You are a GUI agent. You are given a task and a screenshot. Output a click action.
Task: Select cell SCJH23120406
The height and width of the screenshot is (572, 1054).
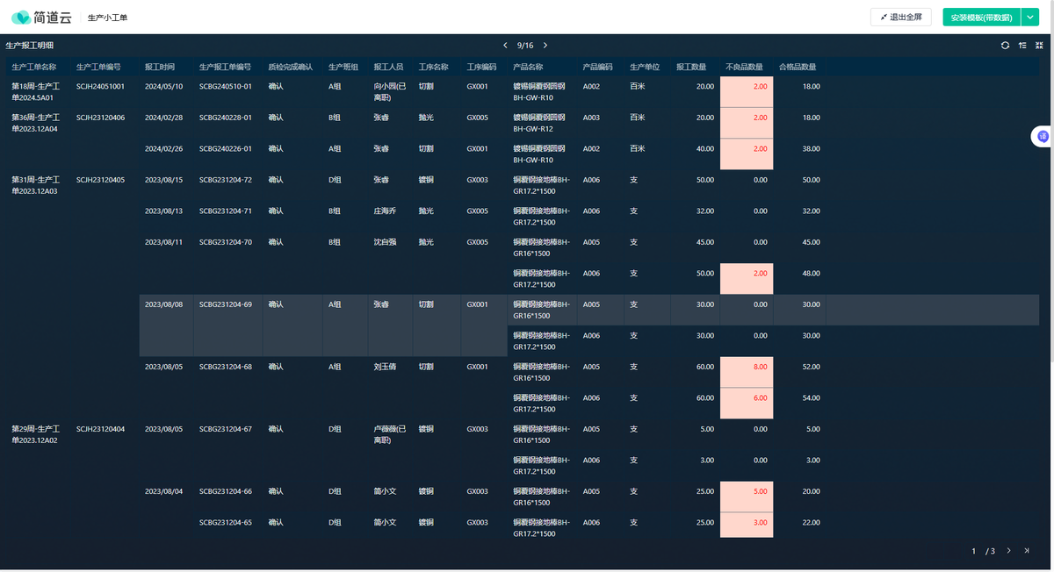[x=100, y=118]
